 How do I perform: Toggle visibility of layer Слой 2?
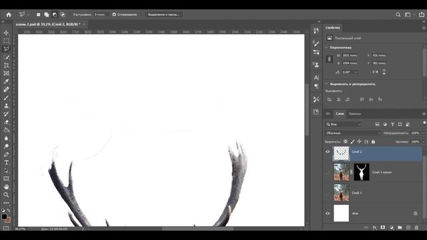pyautogui.click(x=328, y=152)
